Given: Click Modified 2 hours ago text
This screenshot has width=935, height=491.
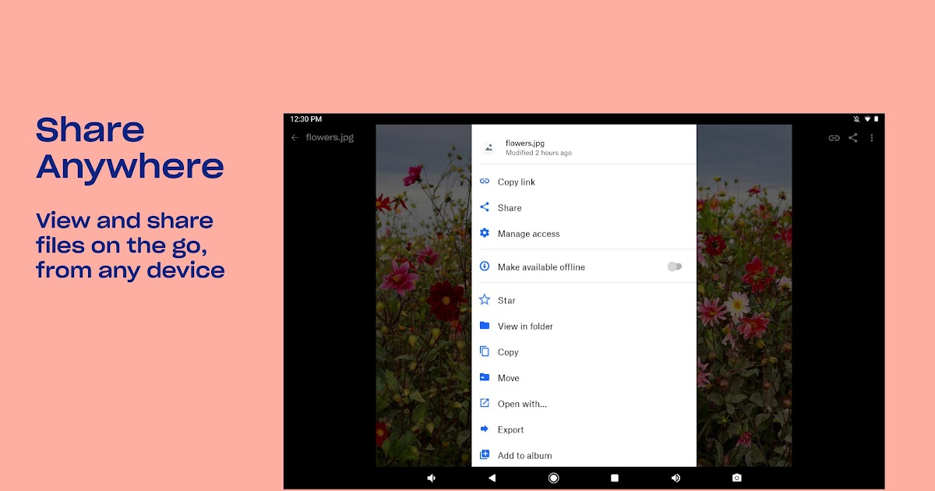Looking at the screenshot, I should coord(538,153).
